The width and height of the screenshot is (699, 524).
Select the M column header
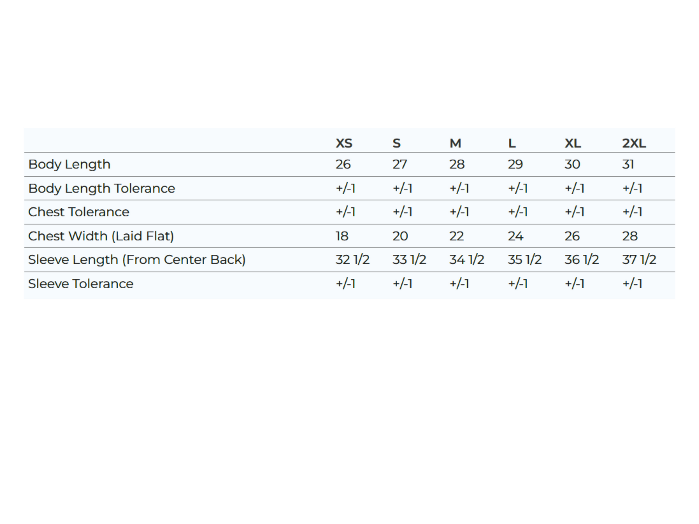(x=455, y=143)
